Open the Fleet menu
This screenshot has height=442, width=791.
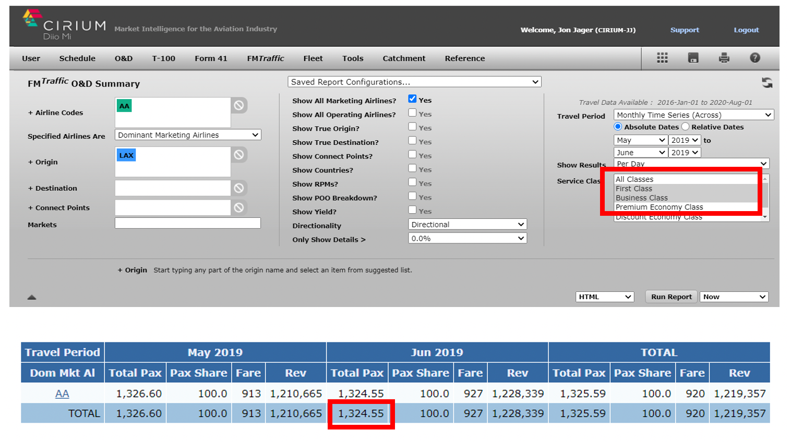313,58
